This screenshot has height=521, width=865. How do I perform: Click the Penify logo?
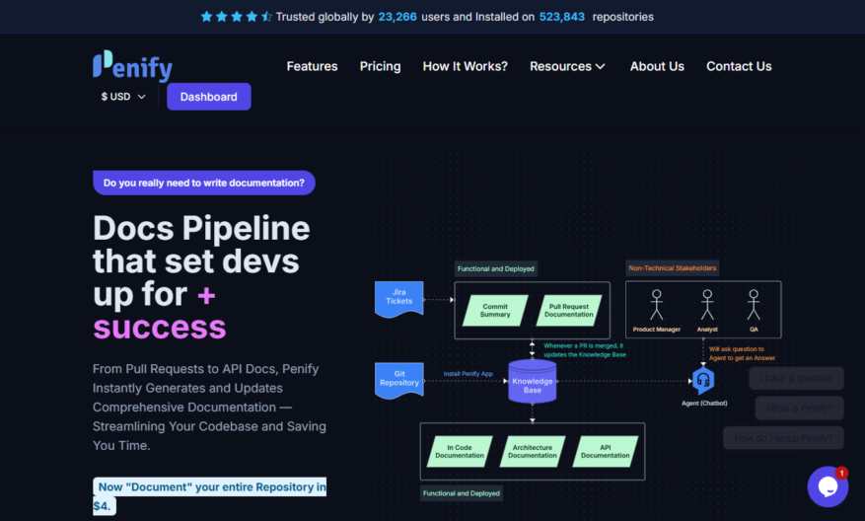pyautogui.click(x=132, y=66)
